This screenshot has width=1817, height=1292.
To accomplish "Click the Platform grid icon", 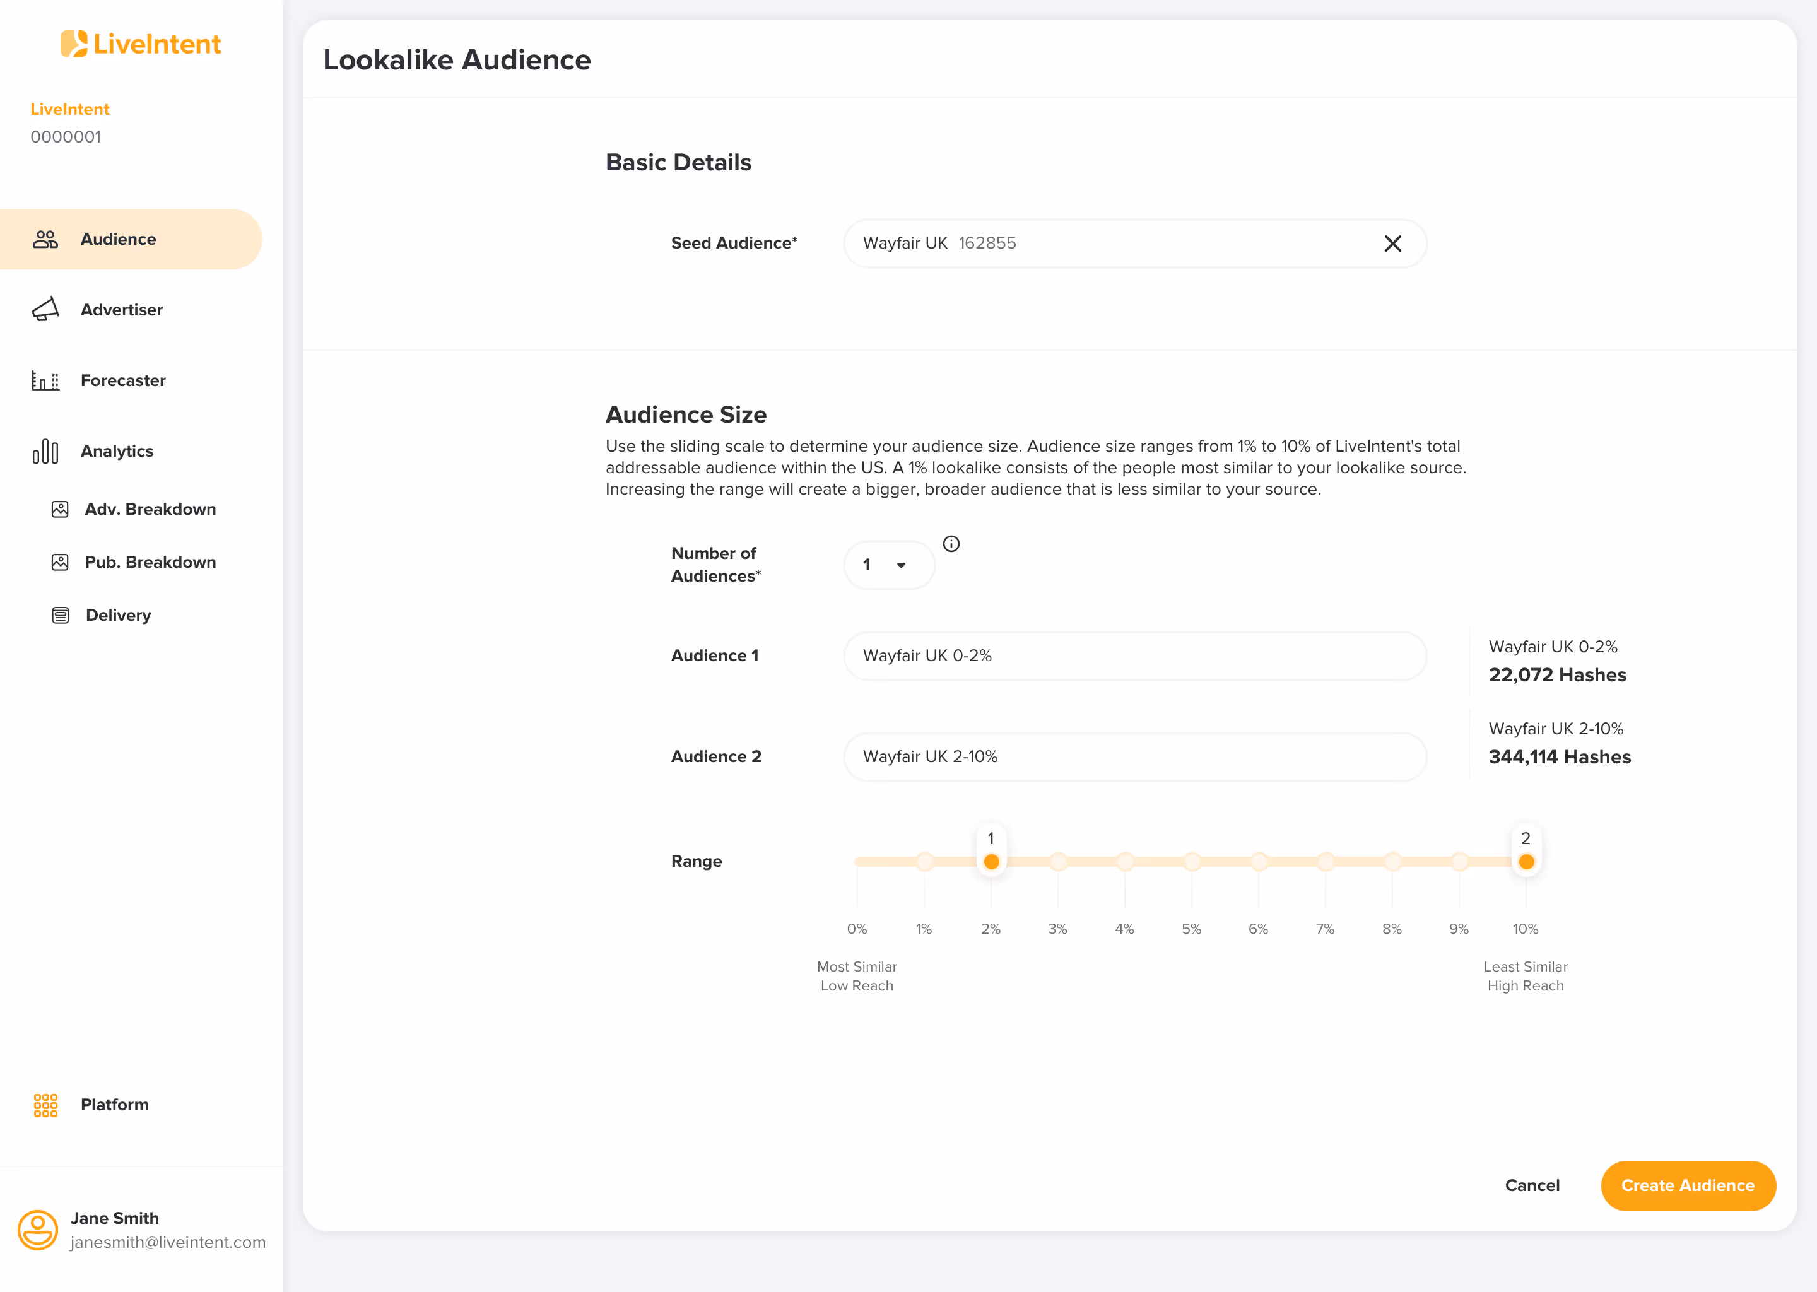I will coord(45,1105).
